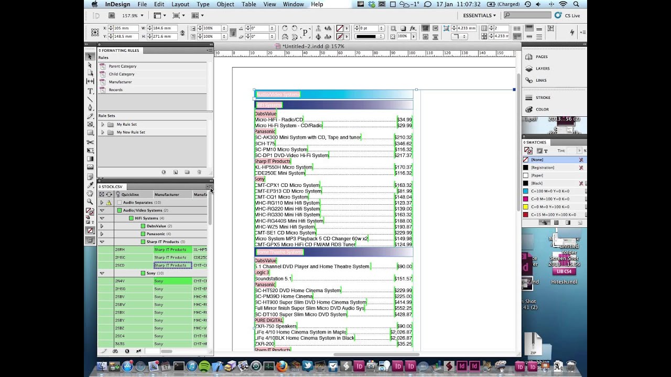
Task: Open the ESSENTIALS workspace dropdown
Action: [479, 16]
